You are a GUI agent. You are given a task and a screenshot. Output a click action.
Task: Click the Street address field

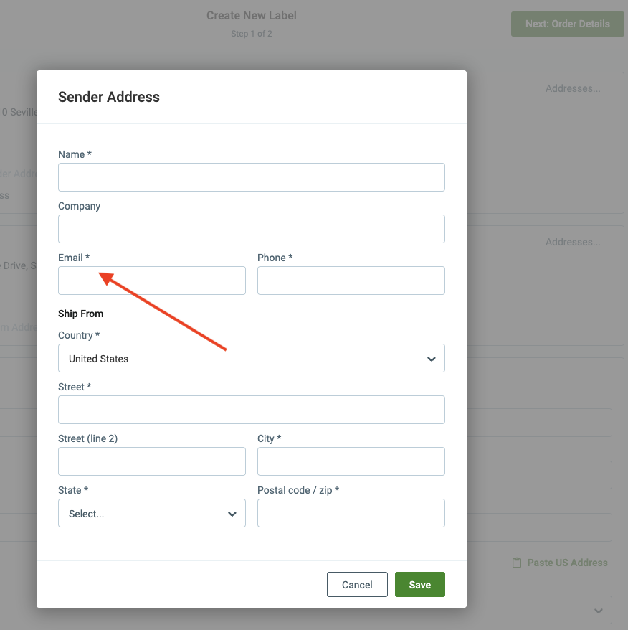pyautogui.click(x=251, y=410)
